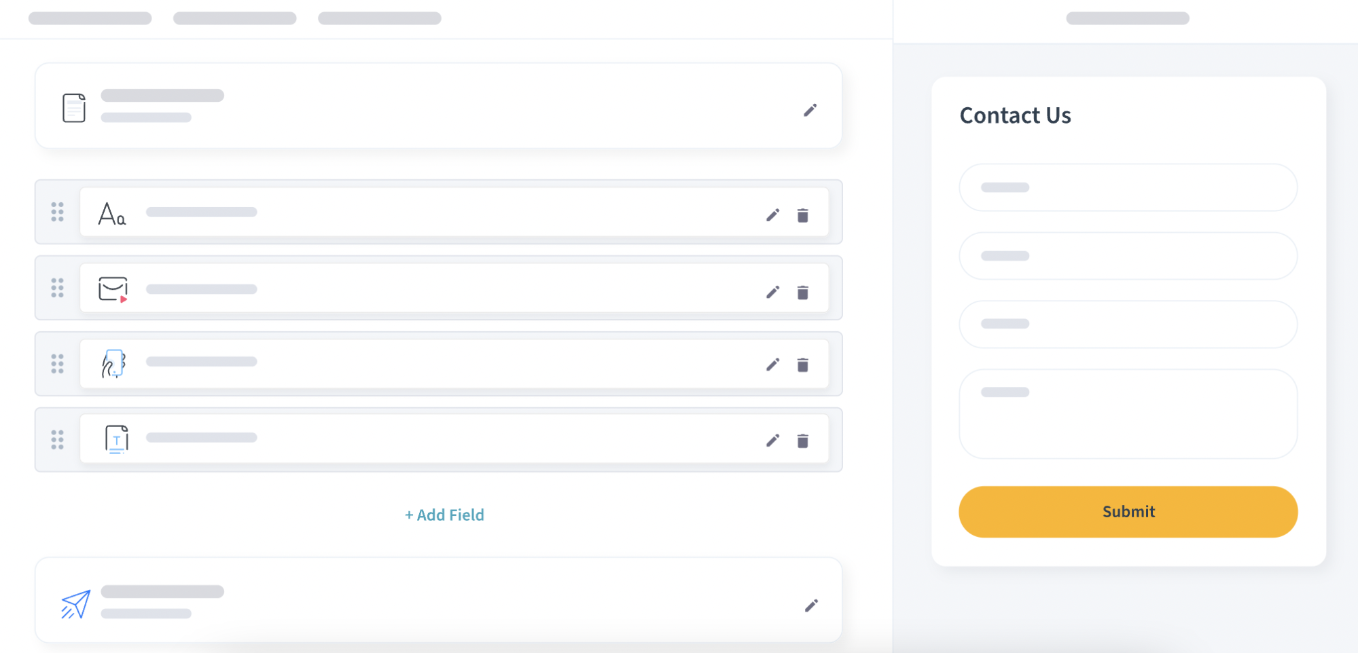Select the Contact Us form title
Image resolution: width=1358 pixels, height=653 pixels.
[x=1015, y=115]
